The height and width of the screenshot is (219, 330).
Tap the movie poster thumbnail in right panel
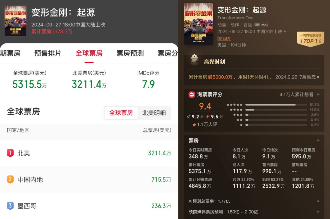click(x=198, y=24)
